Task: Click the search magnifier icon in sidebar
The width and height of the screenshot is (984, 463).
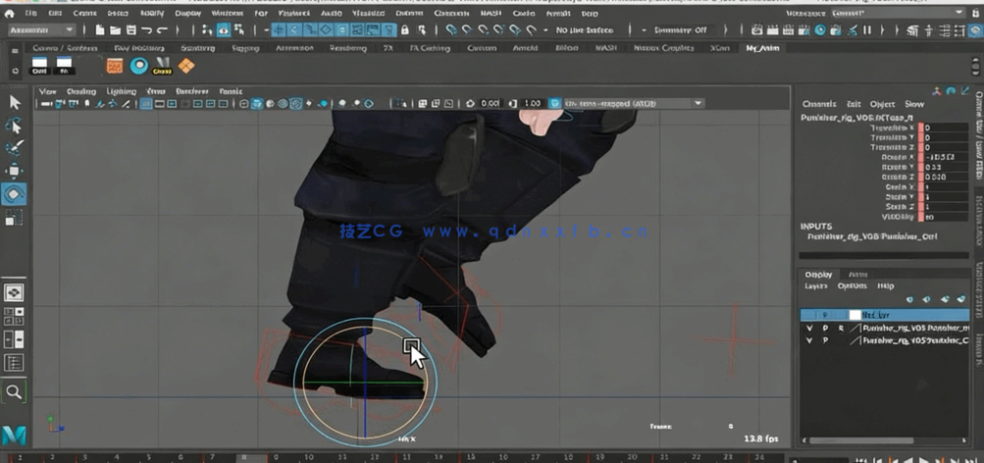Action: click(15, 391)
